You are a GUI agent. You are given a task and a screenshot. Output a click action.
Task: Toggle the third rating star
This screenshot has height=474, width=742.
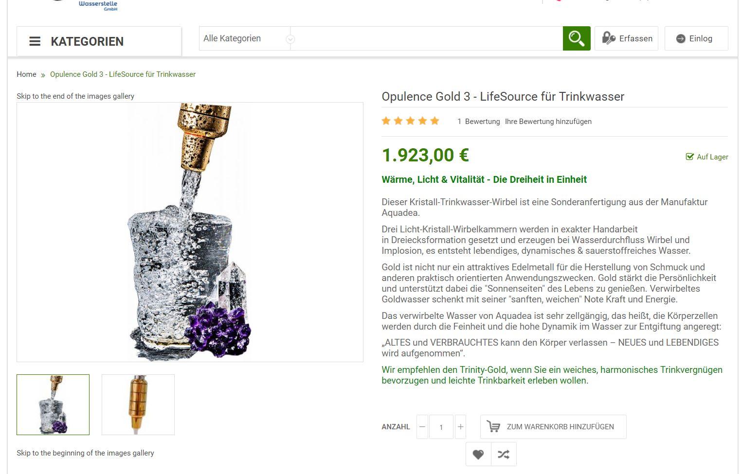coord(410,121)
